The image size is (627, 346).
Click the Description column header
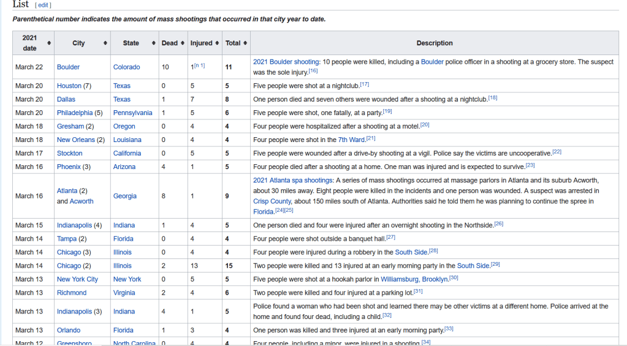(434, 43)
